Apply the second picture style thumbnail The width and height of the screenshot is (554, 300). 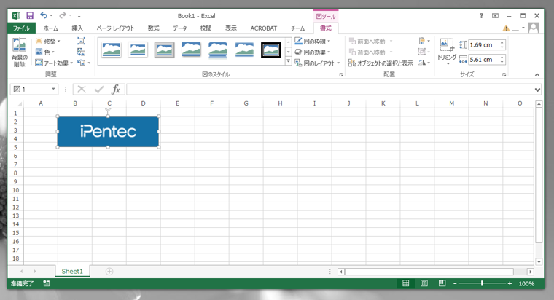[x=138, y=50]
